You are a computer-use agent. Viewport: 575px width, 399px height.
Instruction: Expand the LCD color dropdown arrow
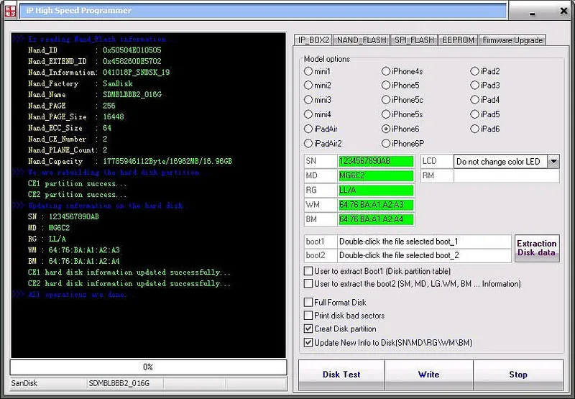click(553, 161)
